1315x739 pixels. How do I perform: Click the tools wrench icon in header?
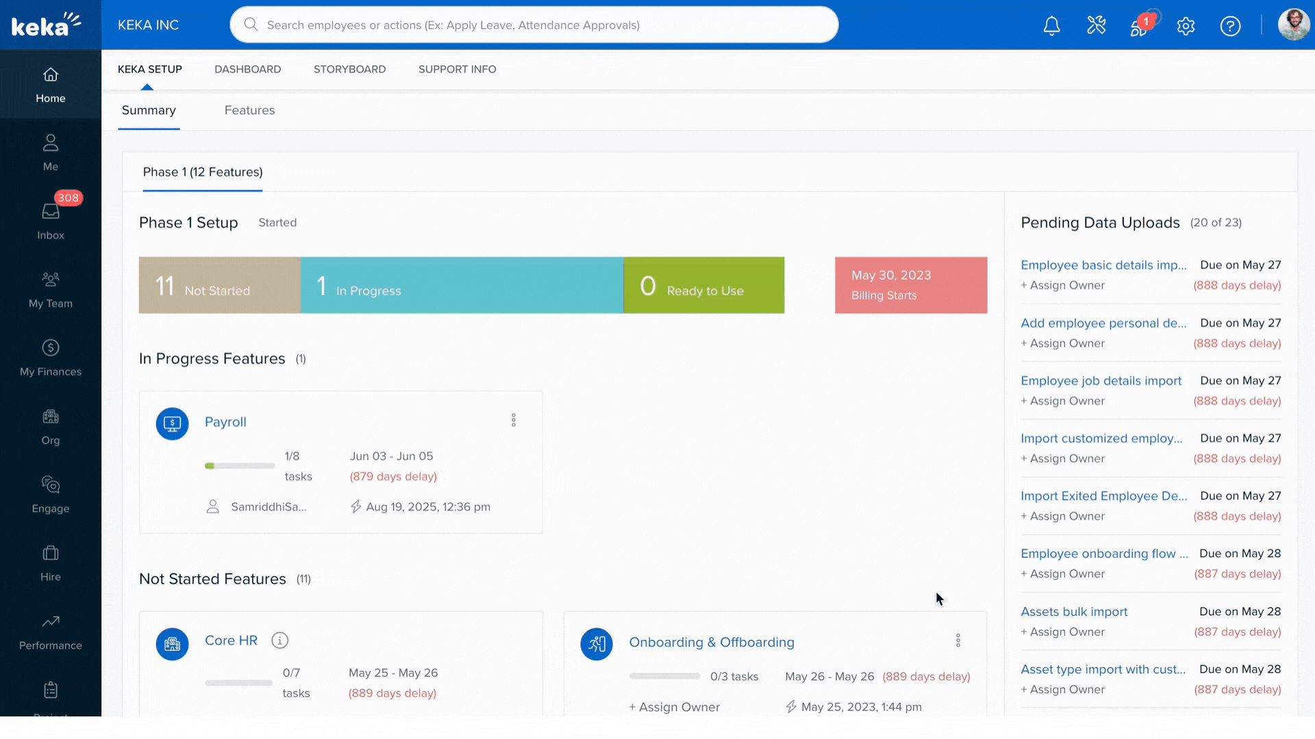click(x=1096, y=26)
